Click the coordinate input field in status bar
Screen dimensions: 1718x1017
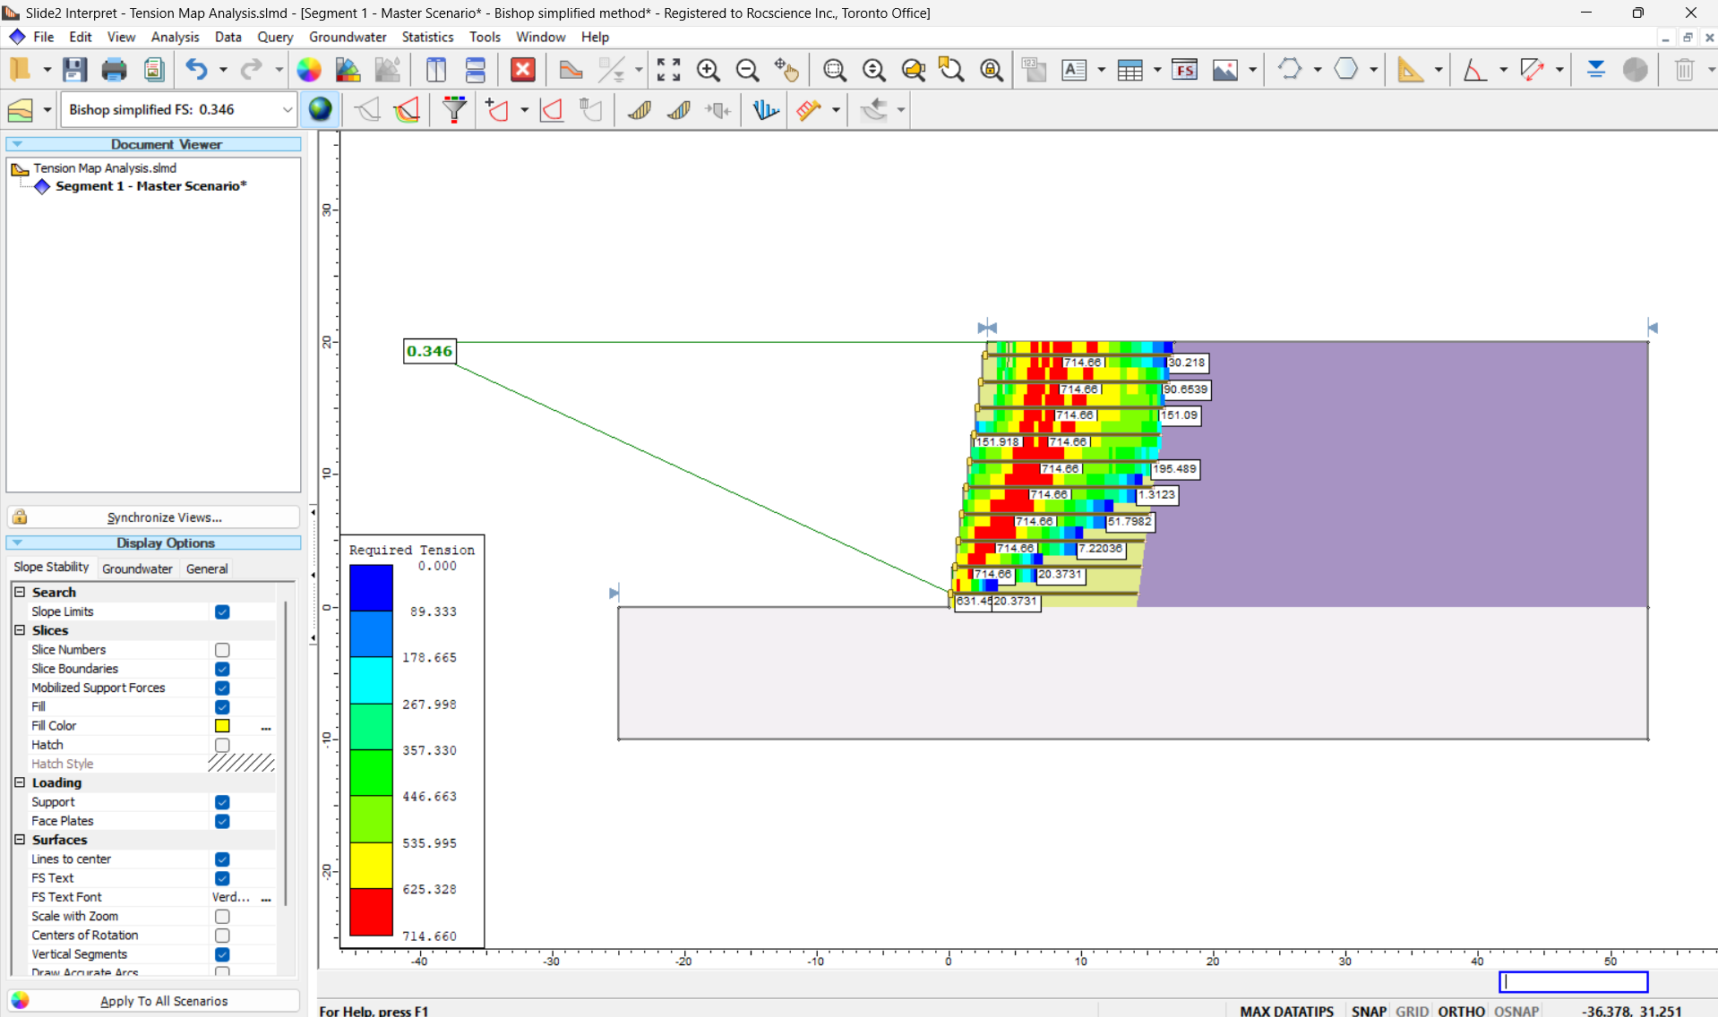pyautogui.click(x=1573, y=982)
